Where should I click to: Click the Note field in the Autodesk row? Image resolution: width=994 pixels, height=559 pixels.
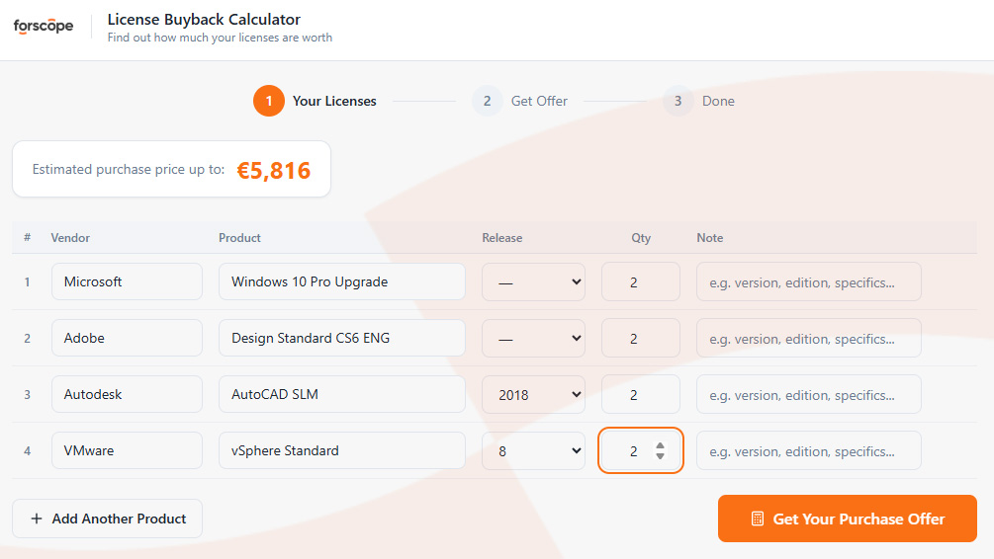coord(808,394)
